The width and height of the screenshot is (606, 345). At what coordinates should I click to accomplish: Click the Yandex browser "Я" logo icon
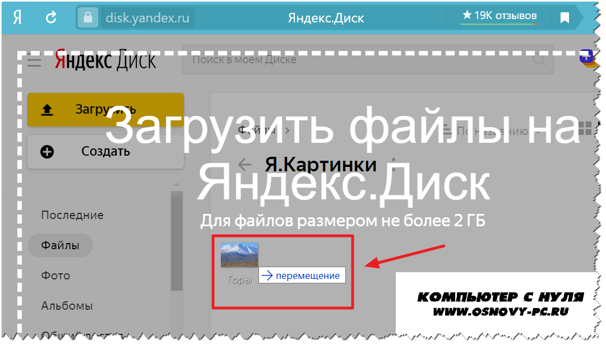coord(17,18)
